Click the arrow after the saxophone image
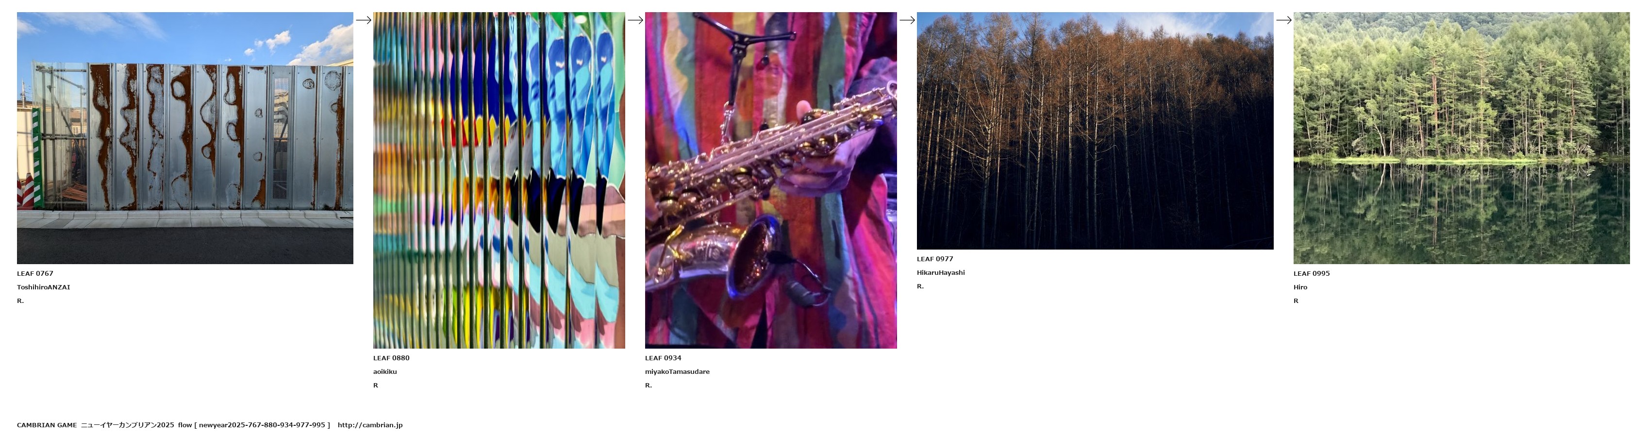Image resolution: width=1647 pixels, height=437 pixels. pos(907,20)
